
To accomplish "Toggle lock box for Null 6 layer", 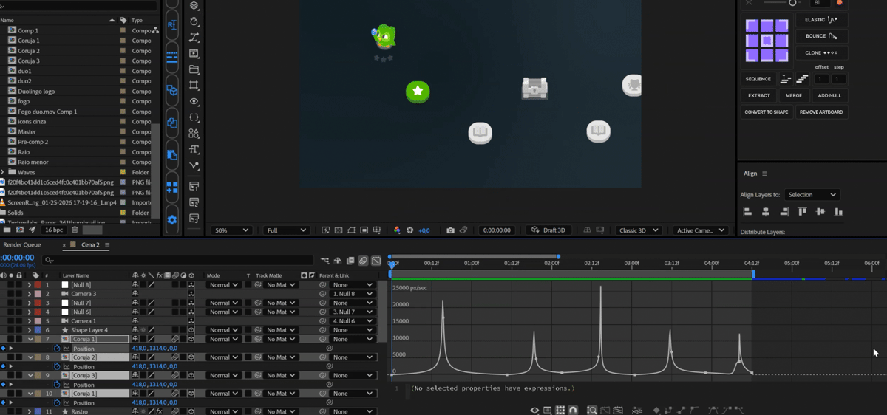I will (19, 312).
